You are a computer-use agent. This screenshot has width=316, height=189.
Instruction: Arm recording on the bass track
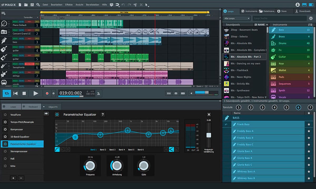tap(29, 38)
